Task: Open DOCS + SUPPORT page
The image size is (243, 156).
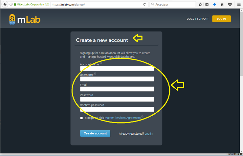Action: (x=198, y=19)
